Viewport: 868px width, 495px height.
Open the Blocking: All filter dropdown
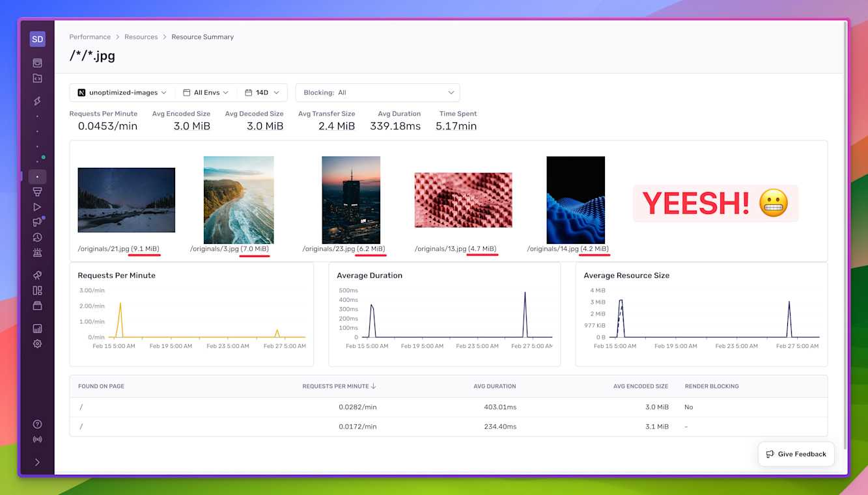[x=378, y=92]
